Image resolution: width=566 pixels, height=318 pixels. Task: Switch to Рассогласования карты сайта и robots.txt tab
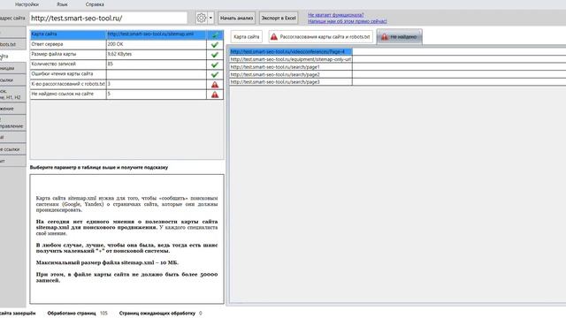pos(320,37)
